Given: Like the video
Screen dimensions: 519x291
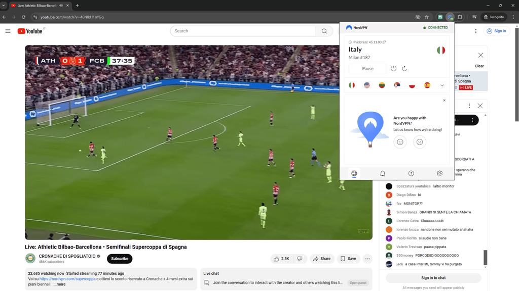Looking at the screenshot, I should point(281,259).
